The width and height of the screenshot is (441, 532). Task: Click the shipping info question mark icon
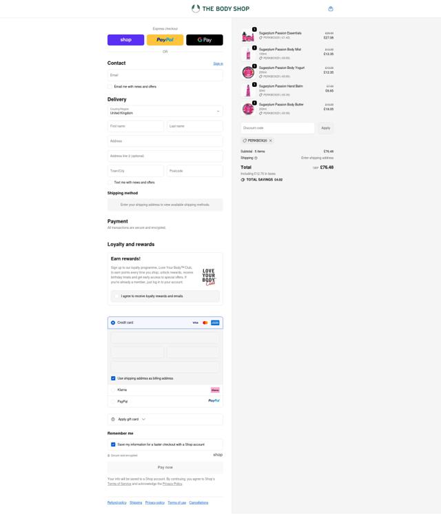pos(256,158)
